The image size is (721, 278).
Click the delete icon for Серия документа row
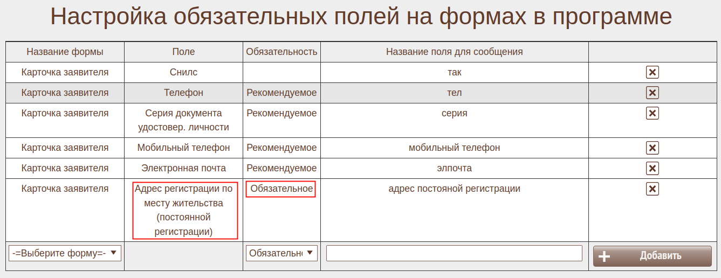coord(652,113)
